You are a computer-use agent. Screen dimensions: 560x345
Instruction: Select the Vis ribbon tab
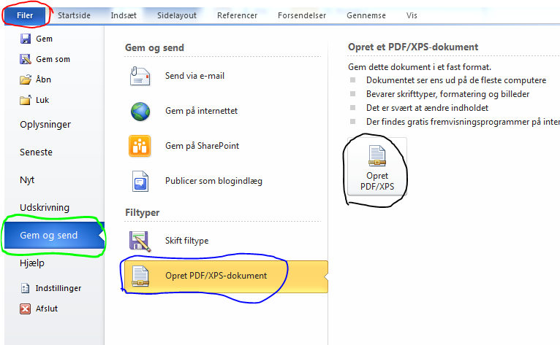(412, 16)
